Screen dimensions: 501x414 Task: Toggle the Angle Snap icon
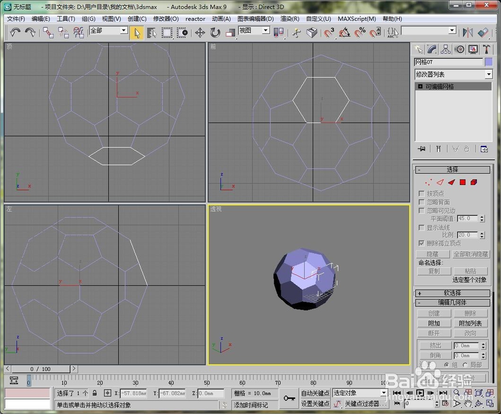[345, 33]
